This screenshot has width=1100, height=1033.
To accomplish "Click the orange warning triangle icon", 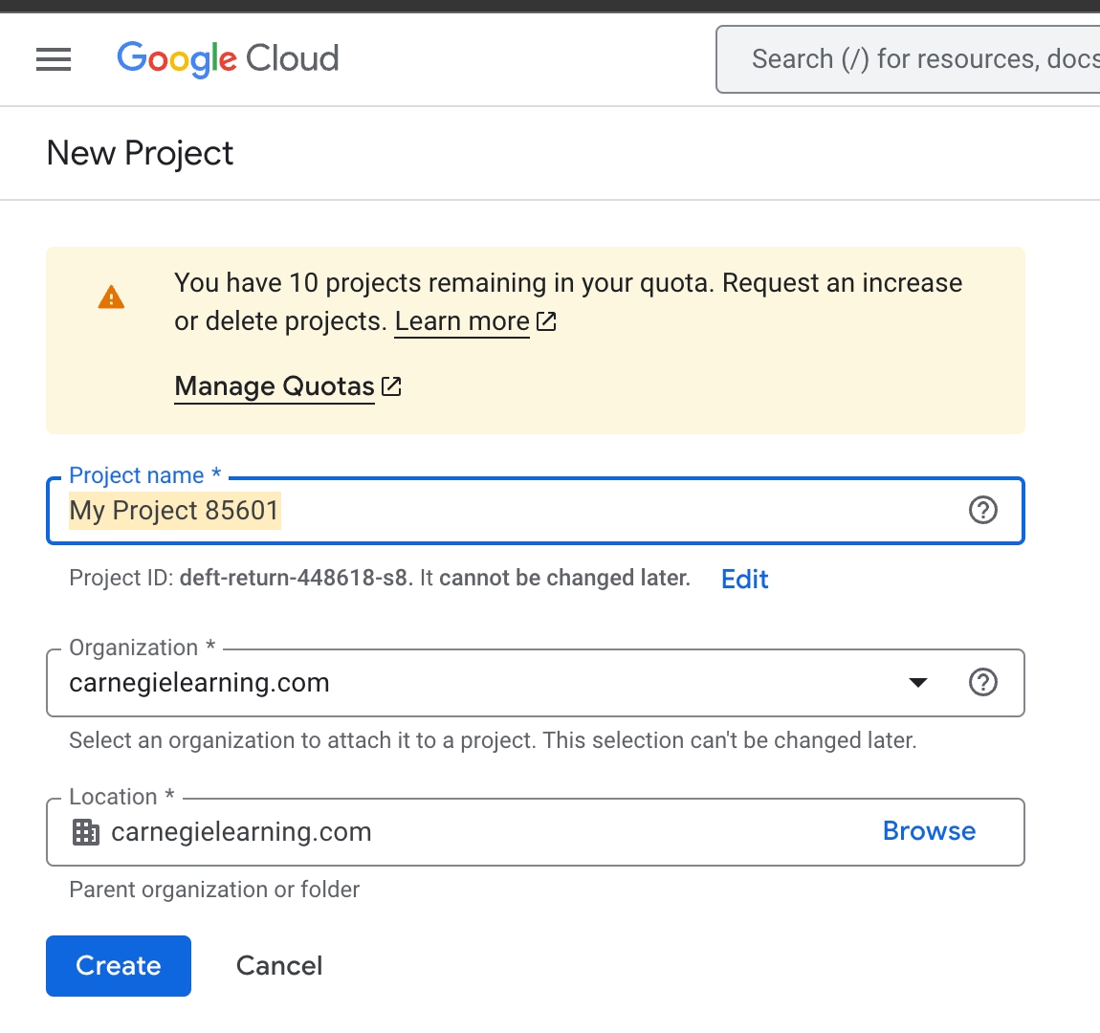I will tap(112, 298).
